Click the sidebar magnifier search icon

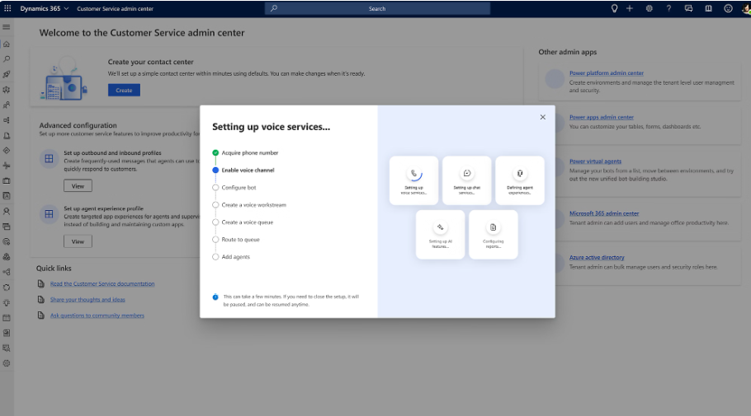[7, 59]
